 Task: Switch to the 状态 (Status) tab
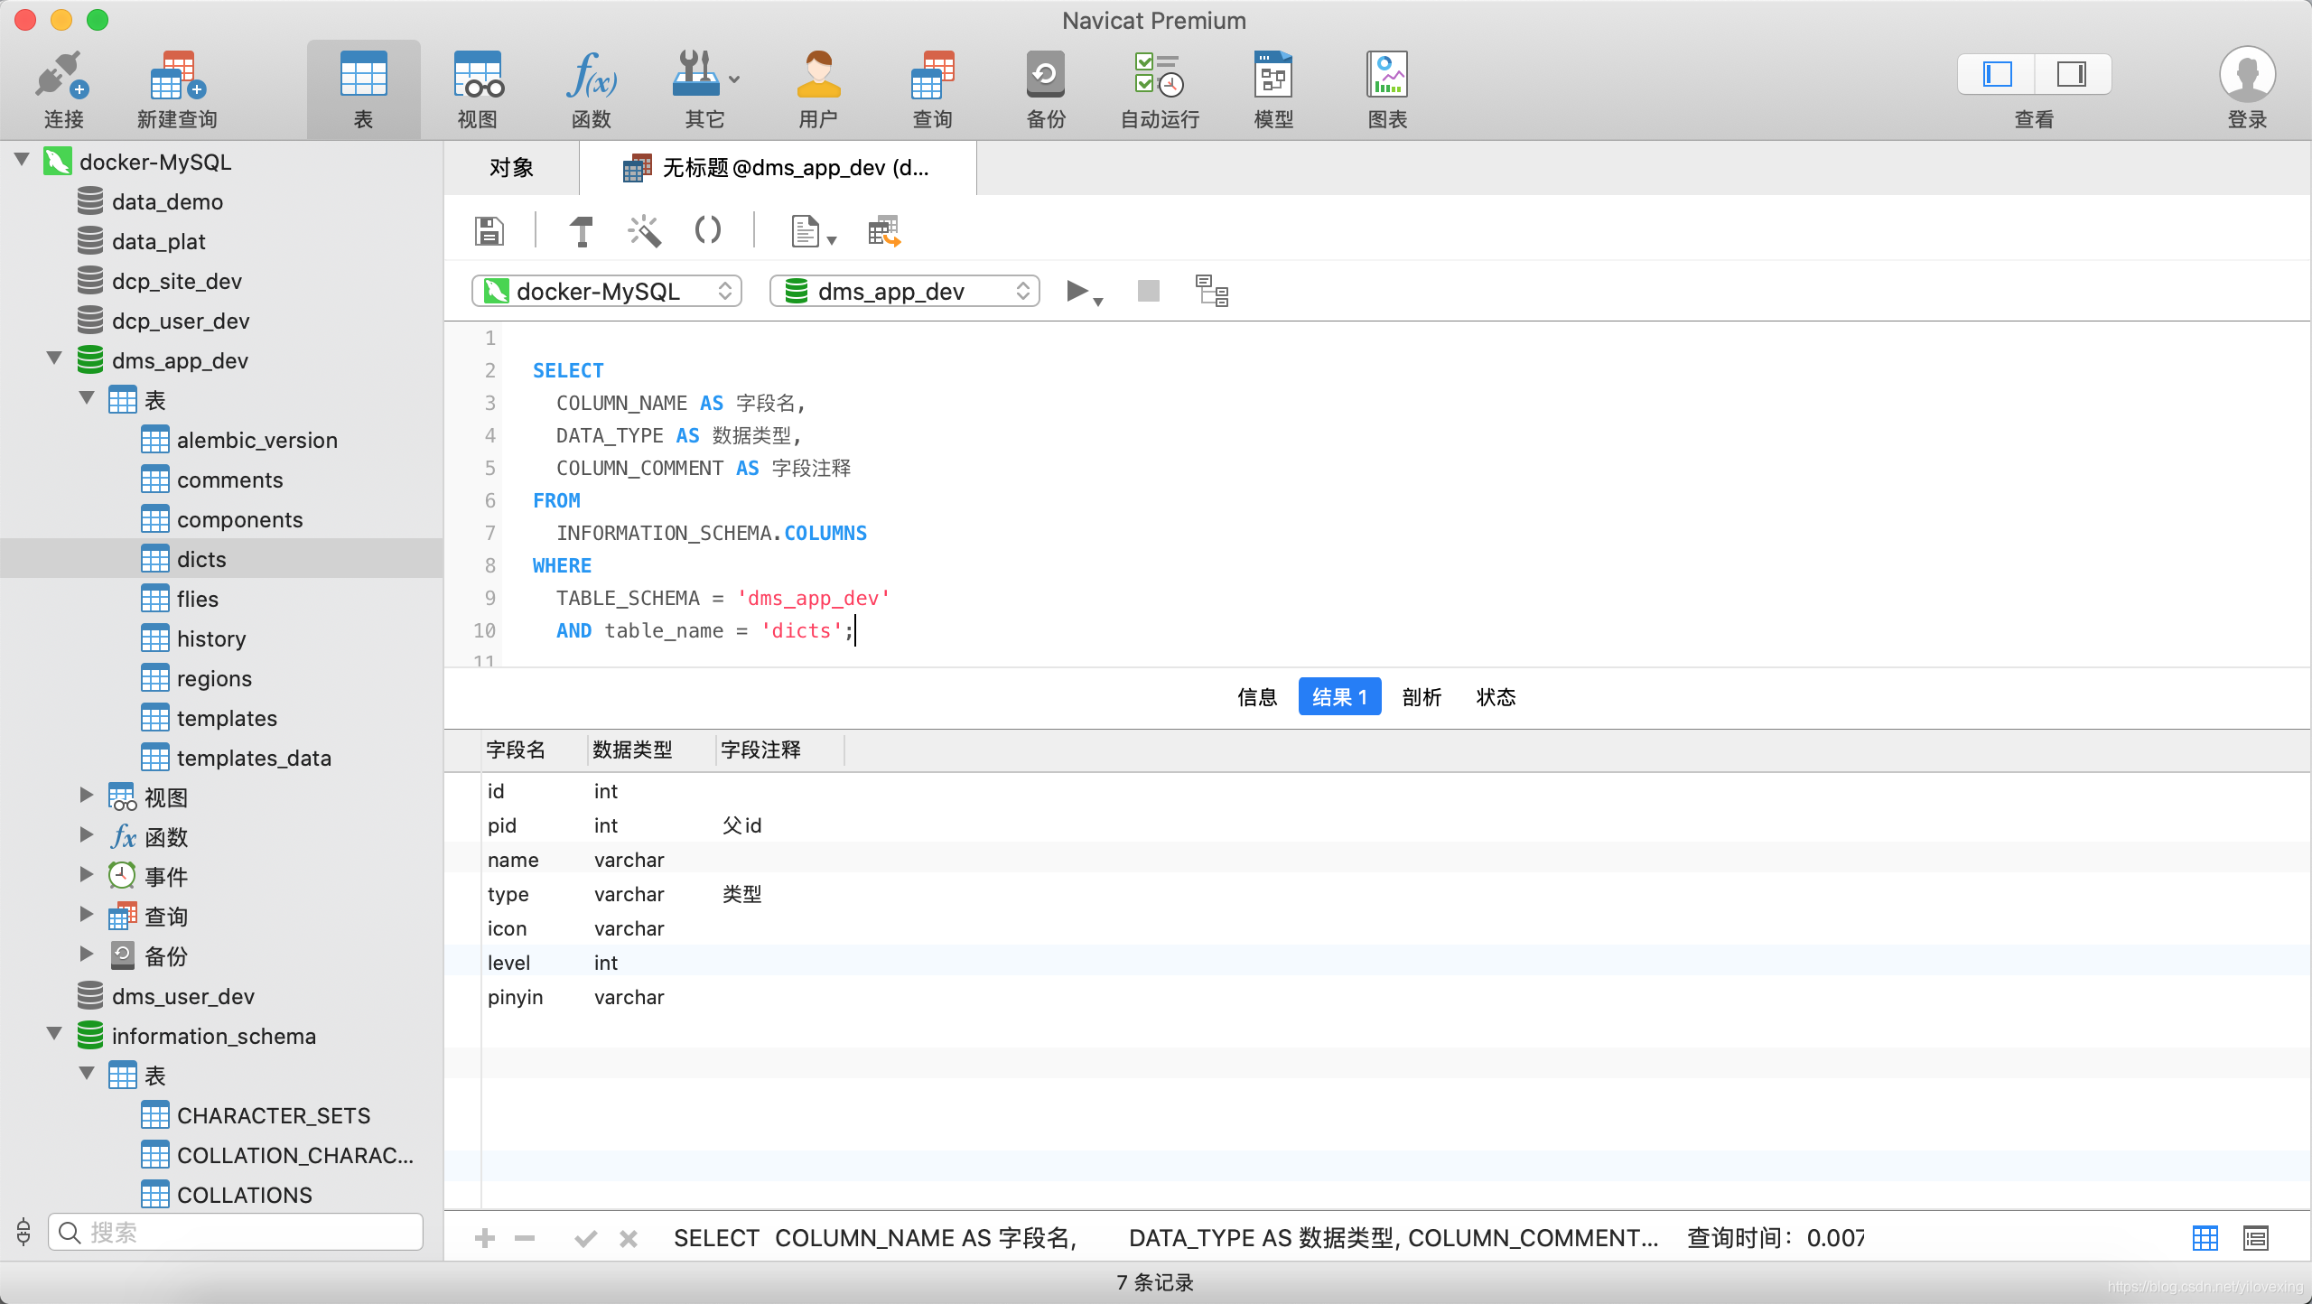1495,697
